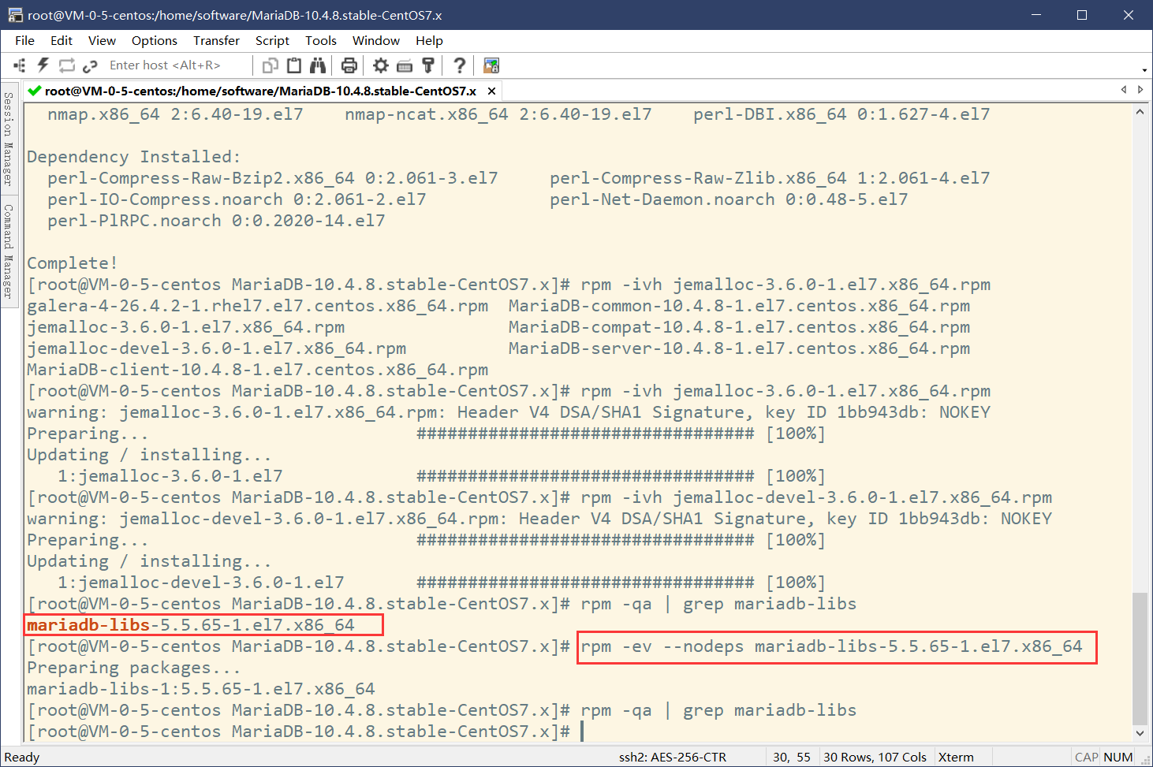Click the highlighted 'mariadb-libs-5.5.65-1.el7.x86_64' output
This screenshot has width=1153, height=767.
click(x=191, y=625)
